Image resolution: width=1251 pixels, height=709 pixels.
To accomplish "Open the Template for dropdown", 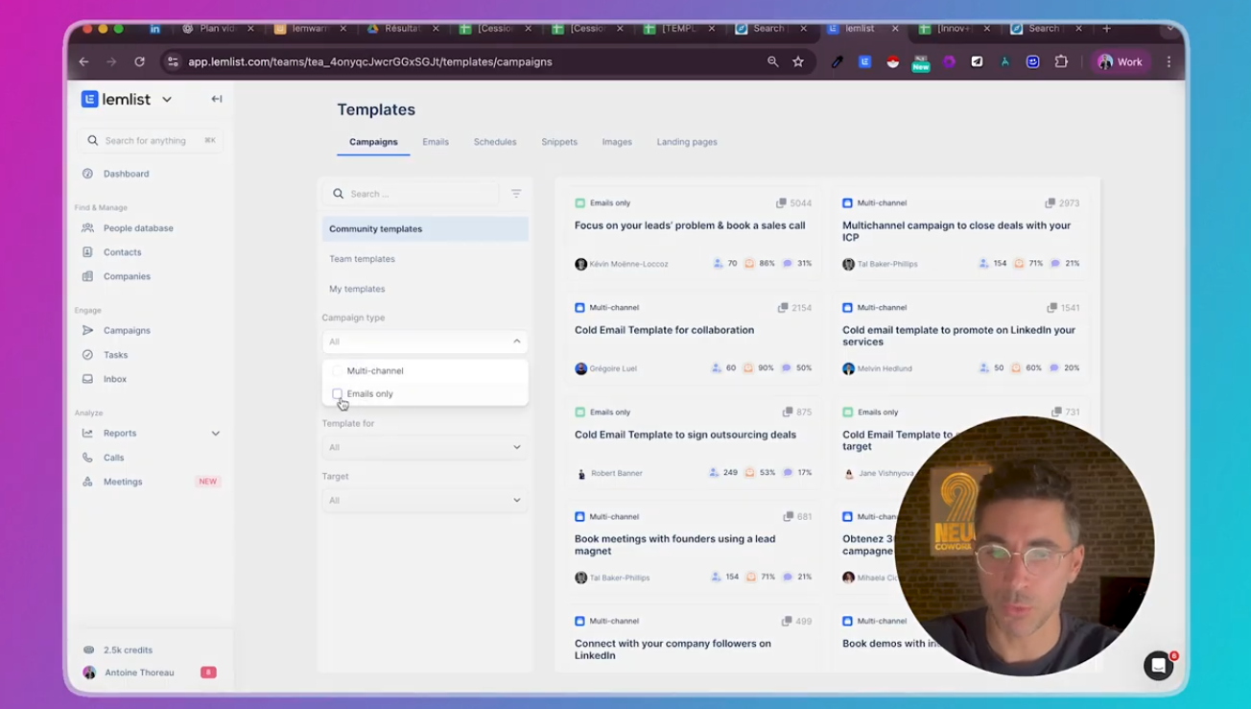I will (x=425, y=447).
